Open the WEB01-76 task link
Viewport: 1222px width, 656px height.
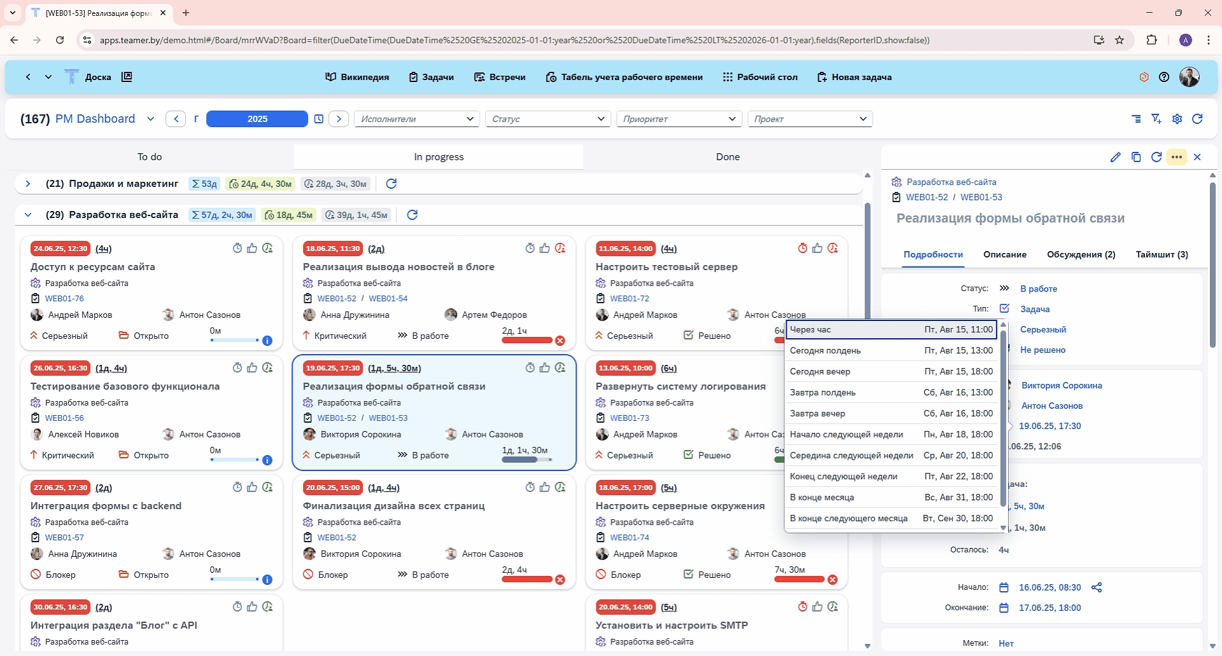pyautogui.click(x=64, y=298)
